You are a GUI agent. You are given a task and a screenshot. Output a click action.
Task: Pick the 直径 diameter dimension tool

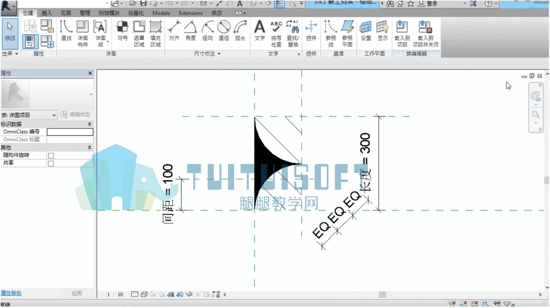tap(224, 31)
